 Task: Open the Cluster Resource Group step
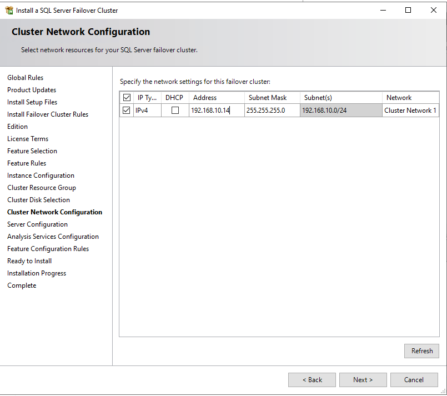[x=42, y=188]
